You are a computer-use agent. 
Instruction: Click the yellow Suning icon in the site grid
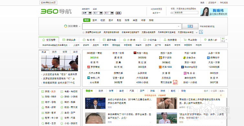[x=161, y=58]
